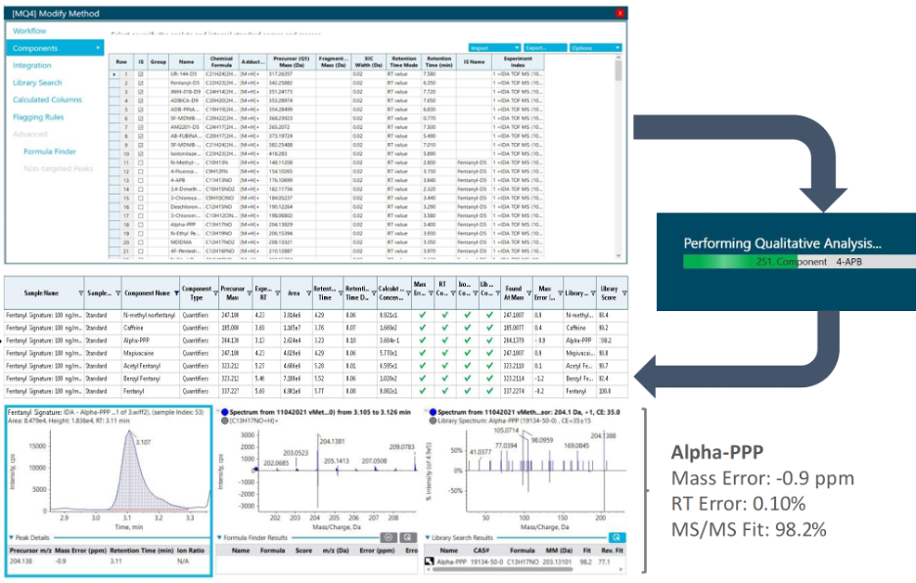
Task: Open the Library Search method page
Action: point(37,82)
